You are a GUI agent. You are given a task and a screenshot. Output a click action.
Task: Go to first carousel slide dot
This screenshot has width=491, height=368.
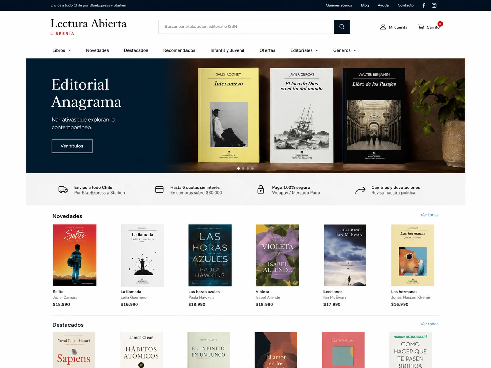[x=239, y=168]
